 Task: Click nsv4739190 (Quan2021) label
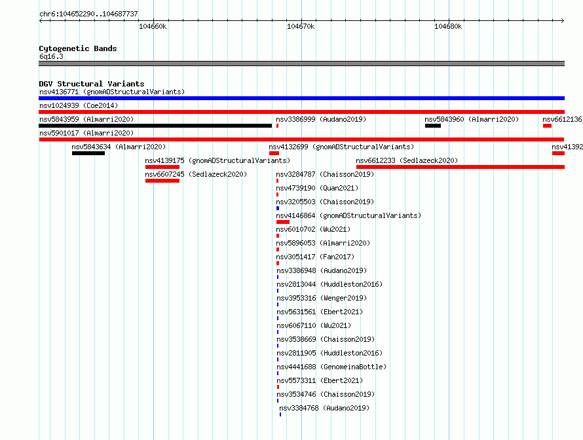(x=317, y=188)
